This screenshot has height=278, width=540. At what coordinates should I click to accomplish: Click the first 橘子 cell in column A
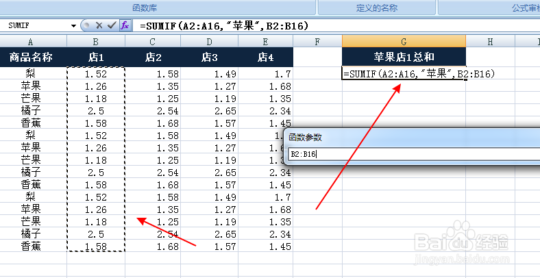(x=31, y=111)
